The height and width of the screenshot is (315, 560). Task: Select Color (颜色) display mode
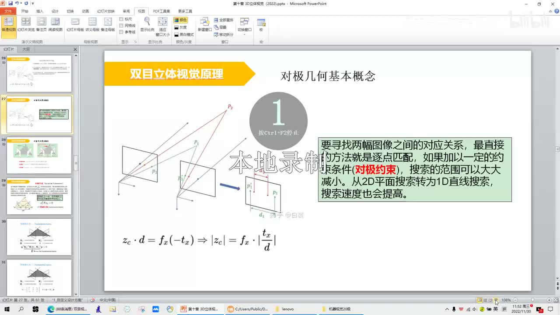coord(181,20)
